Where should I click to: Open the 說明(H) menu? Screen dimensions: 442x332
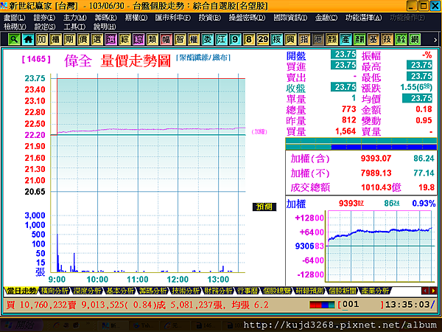pos(105,27)
